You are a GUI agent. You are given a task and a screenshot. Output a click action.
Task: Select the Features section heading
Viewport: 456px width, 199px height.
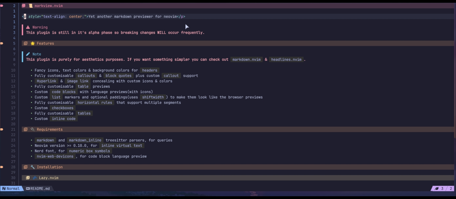point(238,43)
